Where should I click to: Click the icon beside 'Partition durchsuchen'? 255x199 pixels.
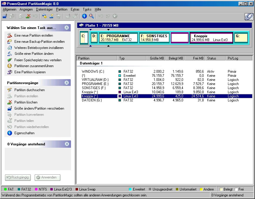tap(10, 90)
